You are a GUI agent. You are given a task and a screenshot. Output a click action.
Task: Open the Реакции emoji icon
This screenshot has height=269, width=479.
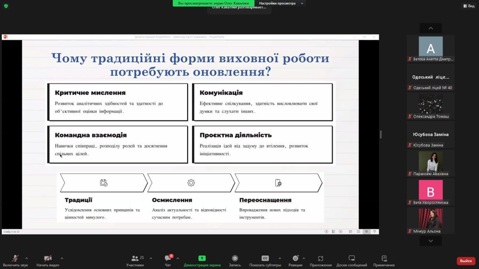coord(295,259)
